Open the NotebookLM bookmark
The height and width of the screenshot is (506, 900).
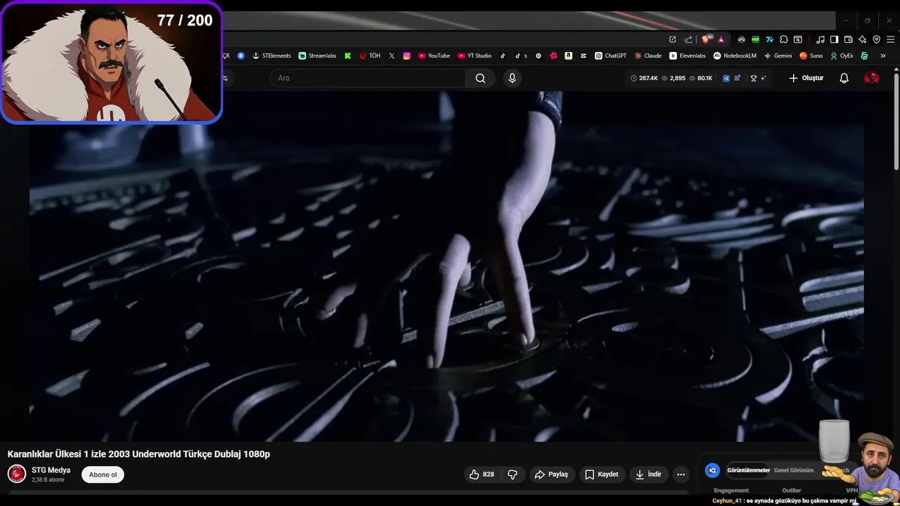pyautogui.click(x=735, y=56)
